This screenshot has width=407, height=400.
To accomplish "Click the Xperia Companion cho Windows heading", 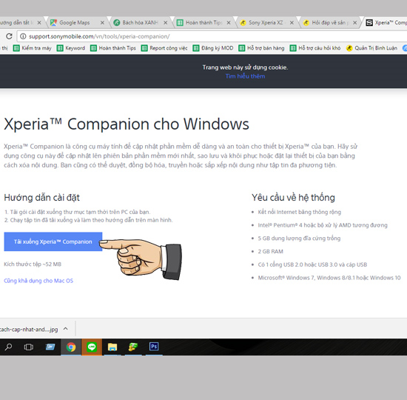I will coord(127,124).
